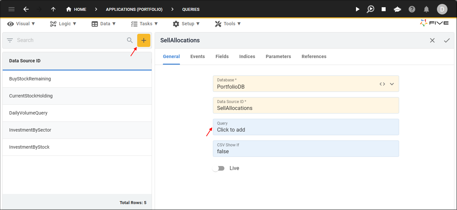This screenshot has height=210, width=457.
Task: Open the hamburger menu icon
Action: pos(12,9)
